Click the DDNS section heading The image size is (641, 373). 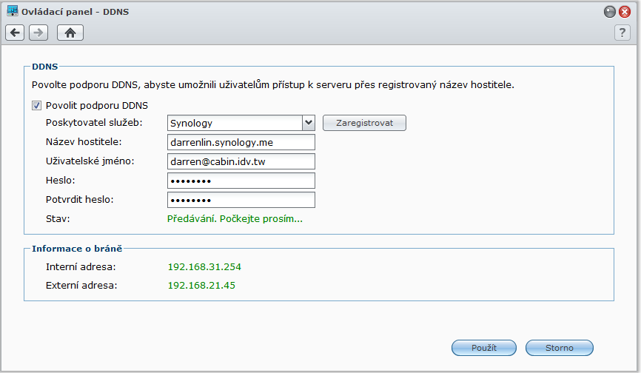45,66
